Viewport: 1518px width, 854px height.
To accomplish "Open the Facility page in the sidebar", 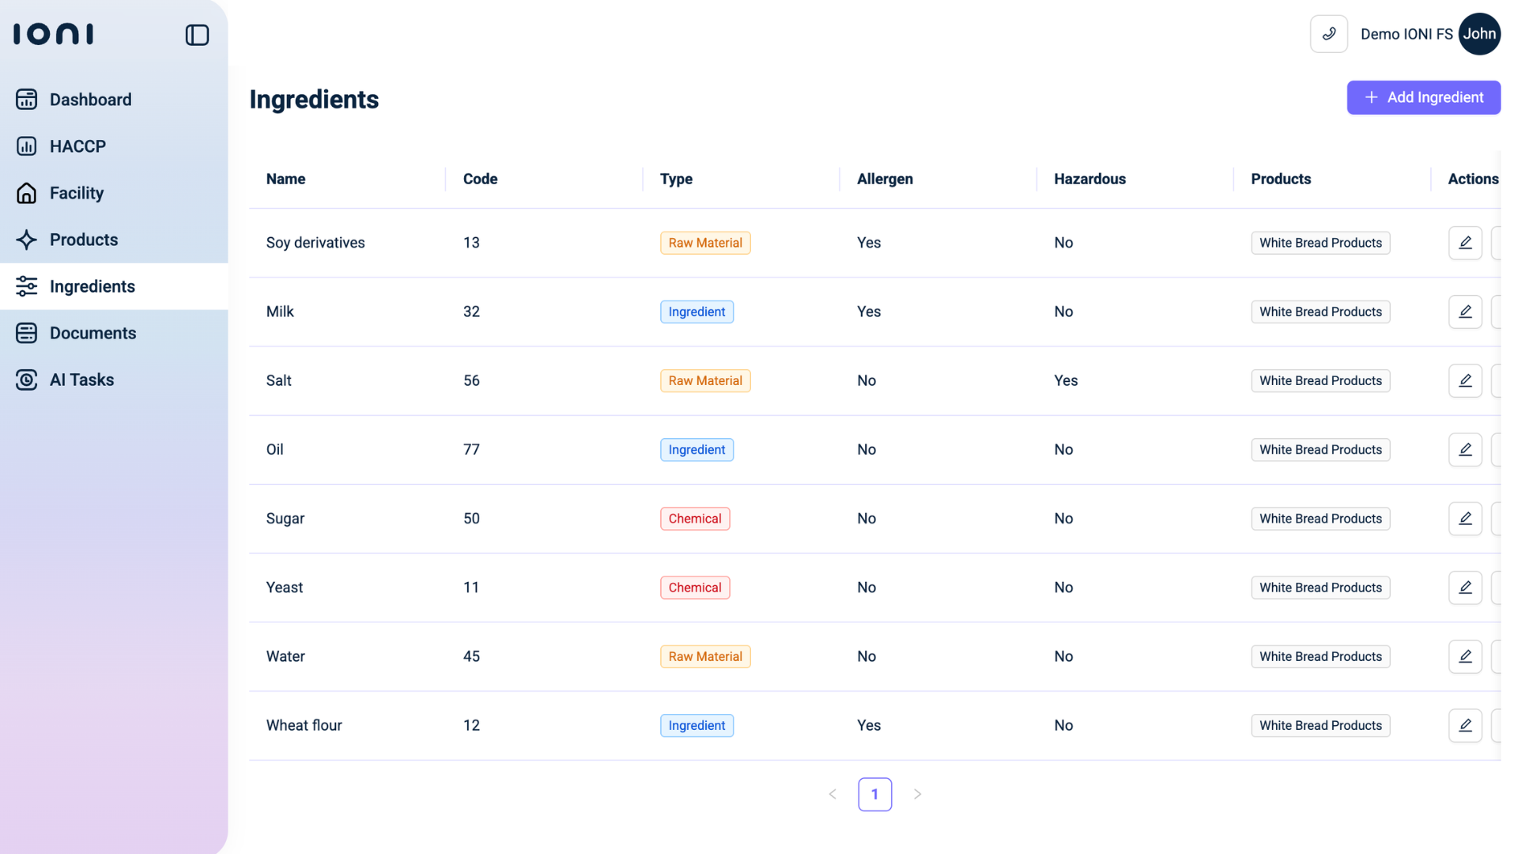I will (77, 193).
